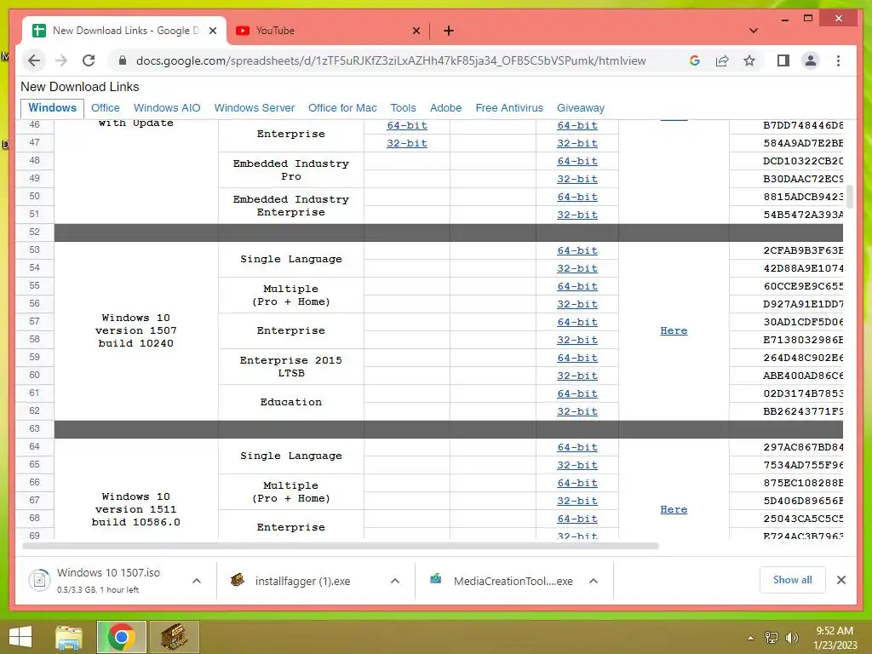Image resolution: width=872 pixels, height=654 pixels.
Task: Select row header 57
Action: (34, 321)
